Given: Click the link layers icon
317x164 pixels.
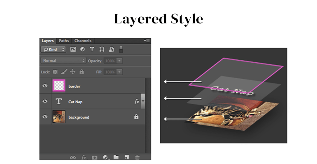Looking at the screenshot, I should click(73, 157).
